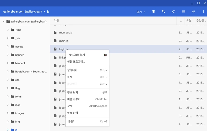Choose 새 폴더 from context menu
207x131 pixels.
pyautogui.click(x=87, y=122)
